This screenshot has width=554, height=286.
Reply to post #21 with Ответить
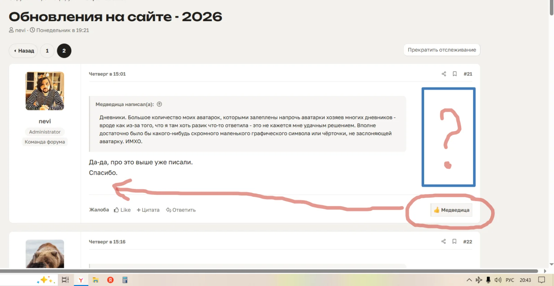click(181, 210)
